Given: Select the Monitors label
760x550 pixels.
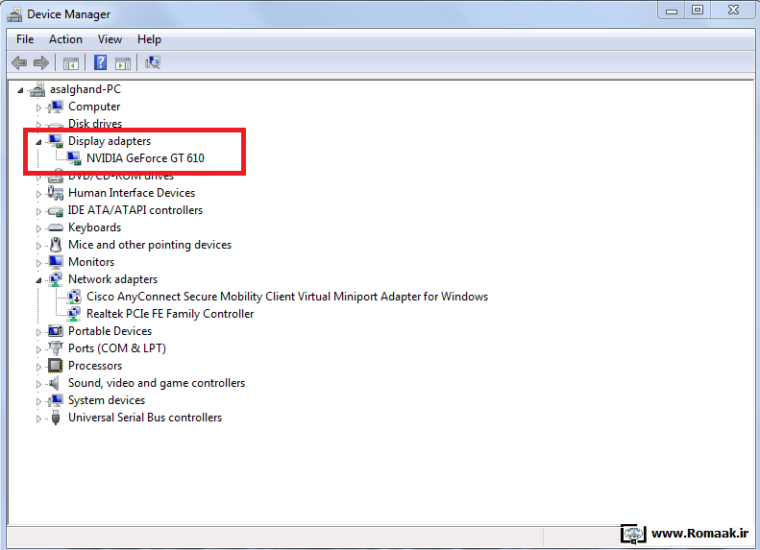Looking at the screenshot, I should click(91, 262).
